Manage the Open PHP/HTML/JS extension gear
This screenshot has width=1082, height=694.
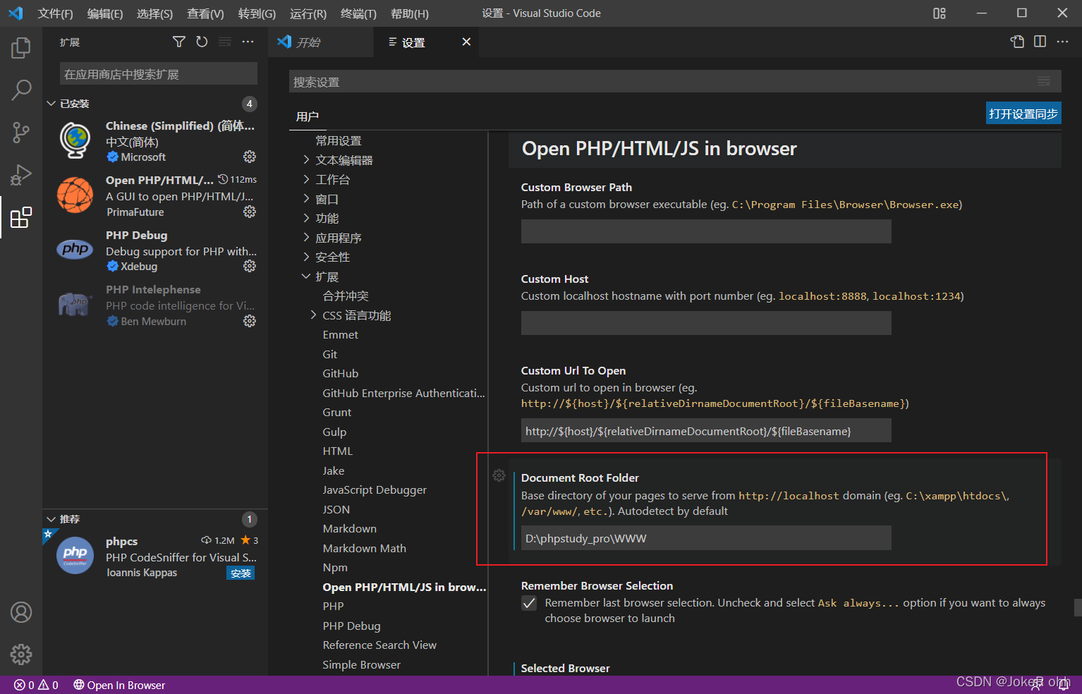point(250,212)
